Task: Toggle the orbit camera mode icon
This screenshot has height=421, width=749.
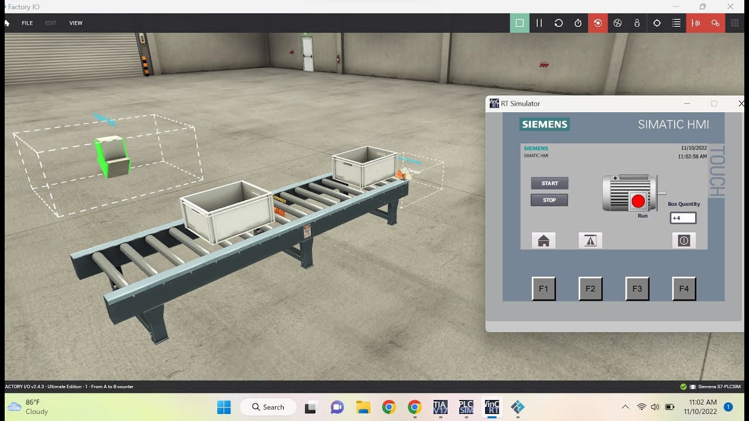Action: click(597, 23)
